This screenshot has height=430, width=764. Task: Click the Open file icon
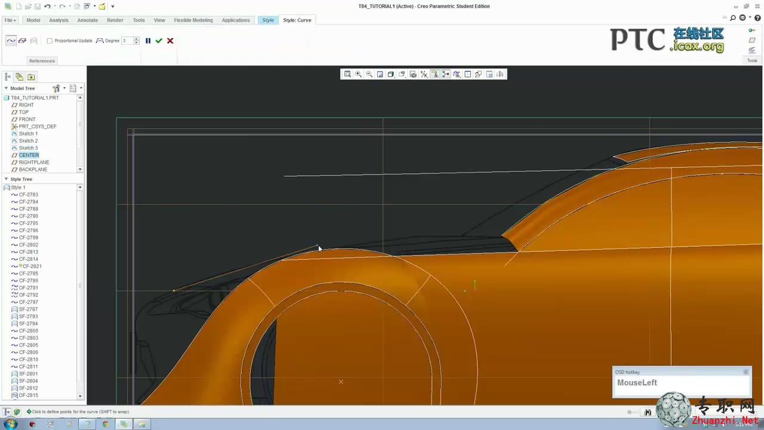click(27, 6)
